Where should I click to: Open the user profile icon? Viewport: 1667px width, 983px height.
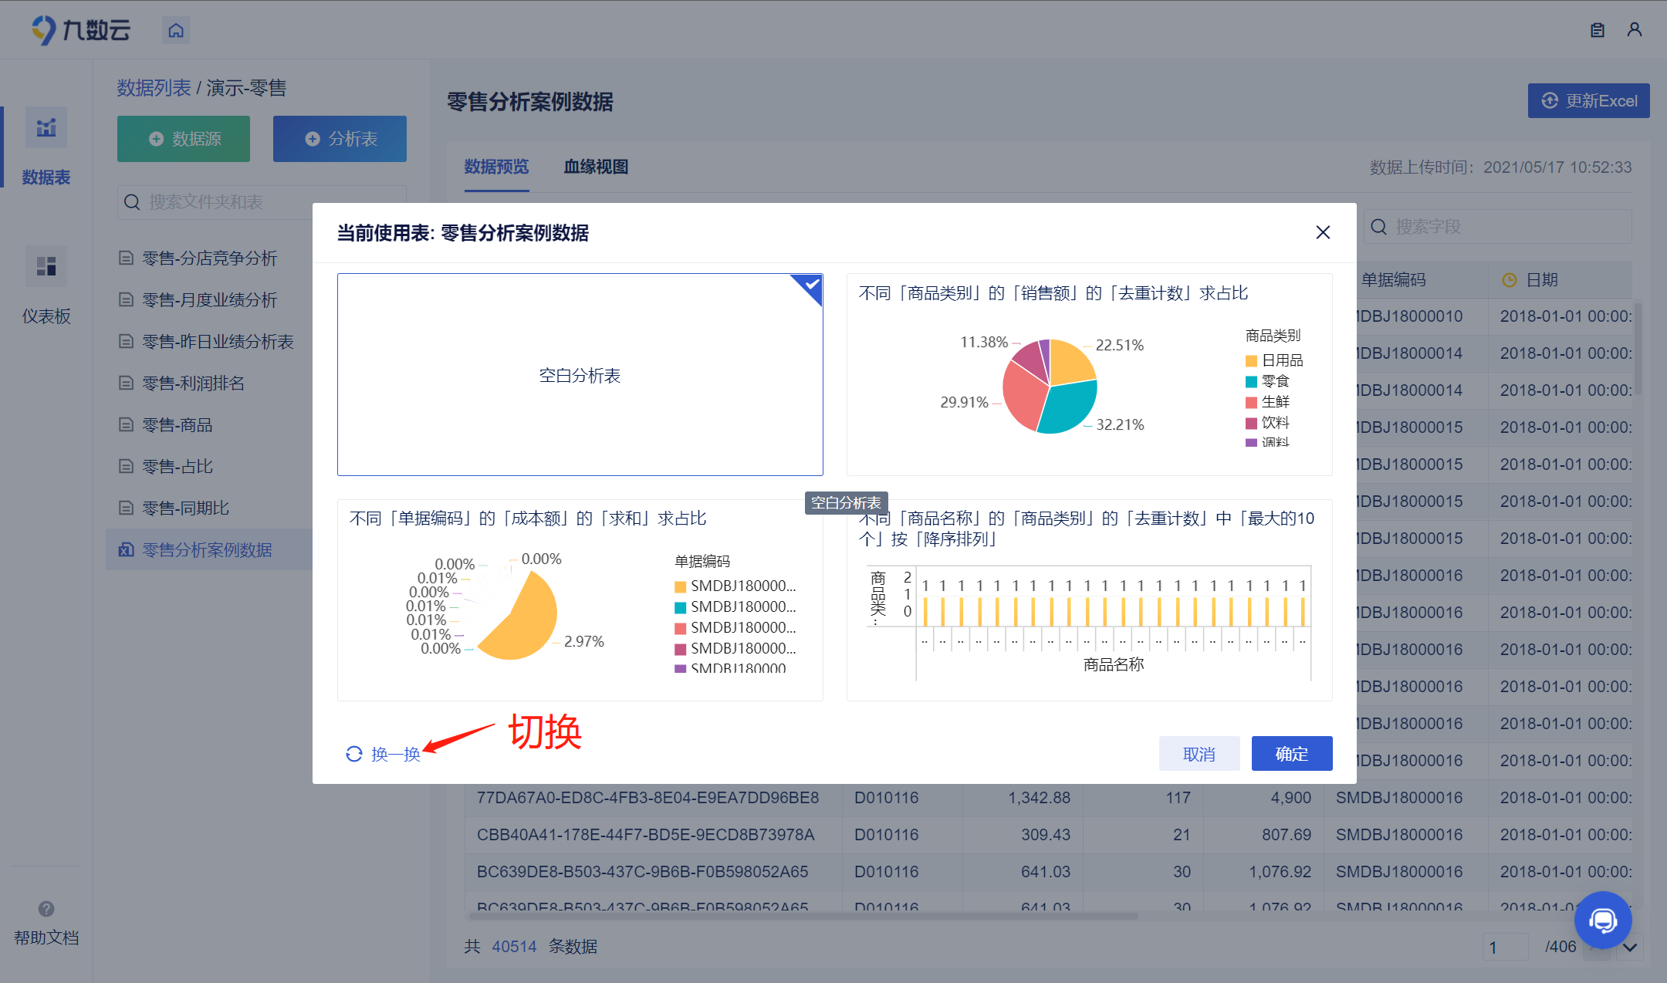pyautogui.click(x=1634, y=30)
